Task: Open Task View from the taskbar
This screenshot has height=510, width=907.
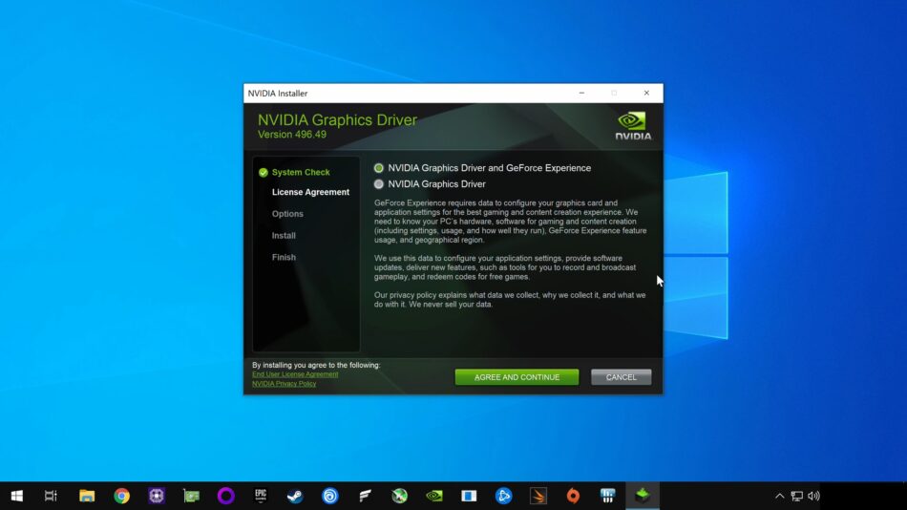Action: click(x=52, y=496)
